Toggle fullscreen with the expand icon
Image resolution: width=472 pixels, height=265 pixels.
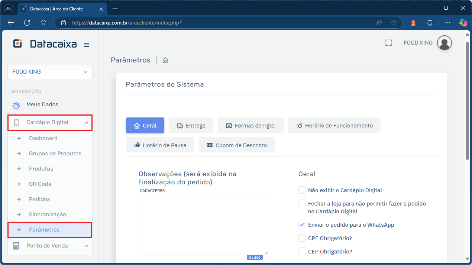(389, 43)
